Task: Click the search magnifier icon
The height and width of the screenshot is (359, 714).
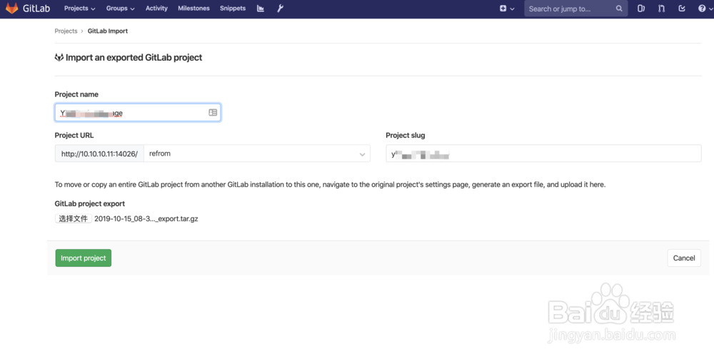Action: 619,9
